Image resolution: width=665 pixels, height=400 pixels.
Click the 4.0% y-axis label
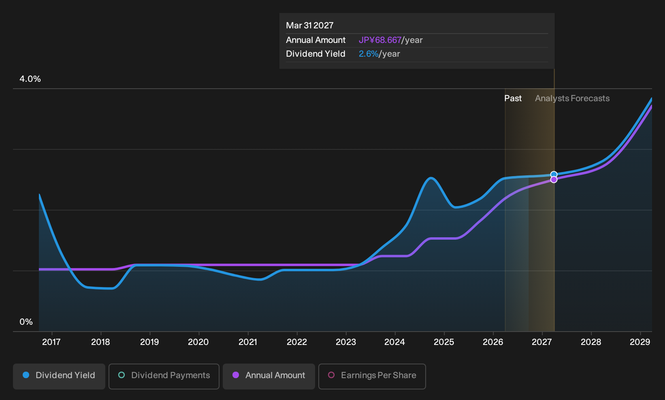click(30, 79)
